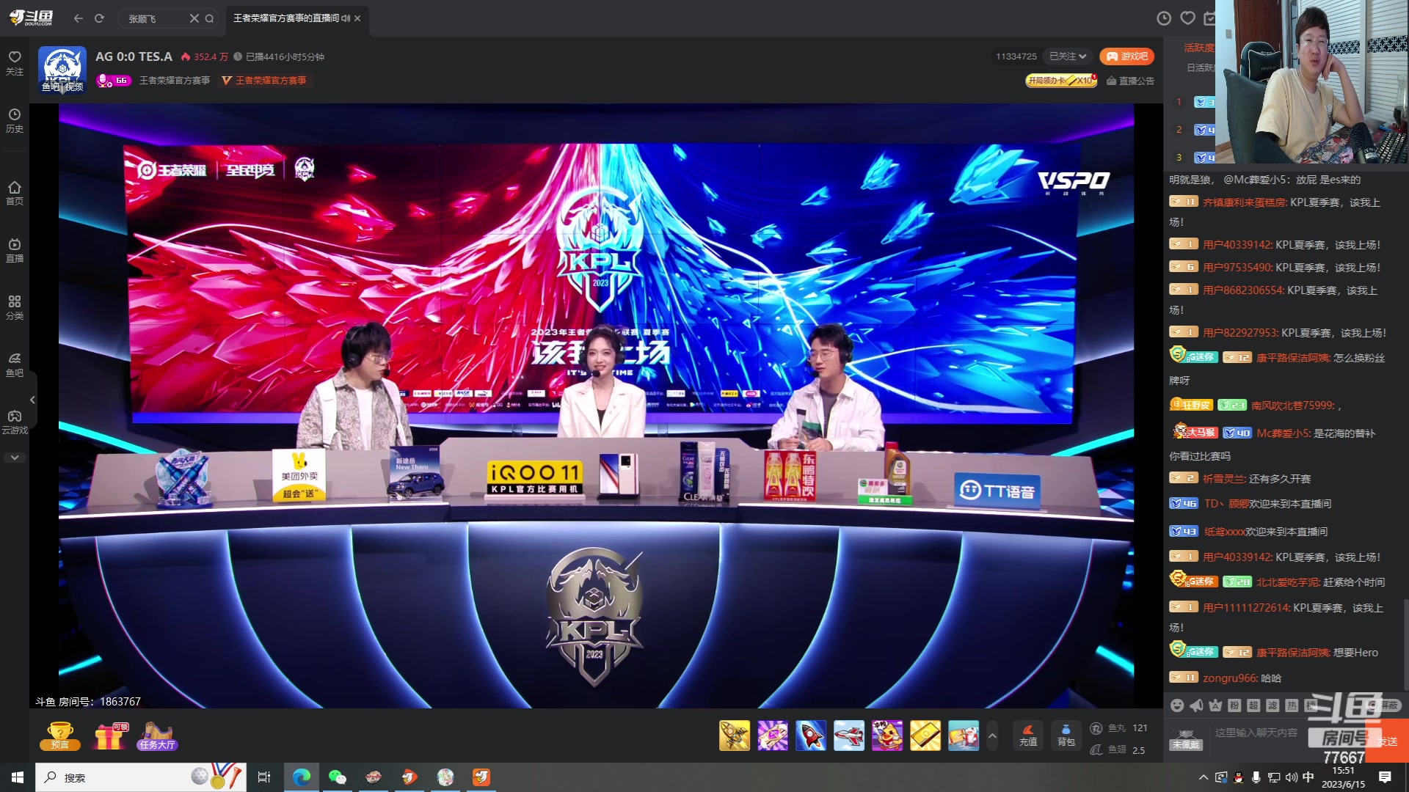Open WeChat from the taskbar
The height and width of the screenshot is (792, 1409).
(338, 777)
